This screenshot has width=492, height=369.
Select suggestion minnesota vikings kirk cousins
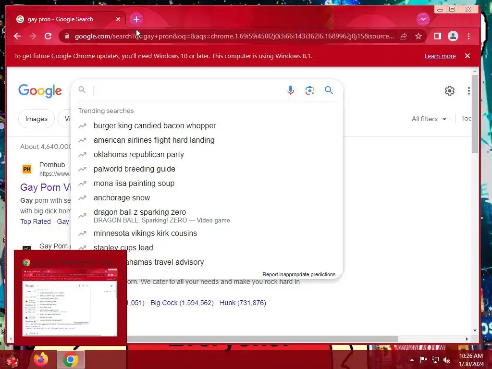point(207,233)
